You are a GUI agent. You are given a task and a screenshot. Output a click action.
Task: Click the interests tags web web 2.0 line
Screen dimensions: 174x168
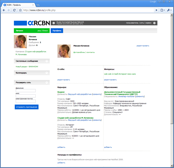[x=120, y=74]
